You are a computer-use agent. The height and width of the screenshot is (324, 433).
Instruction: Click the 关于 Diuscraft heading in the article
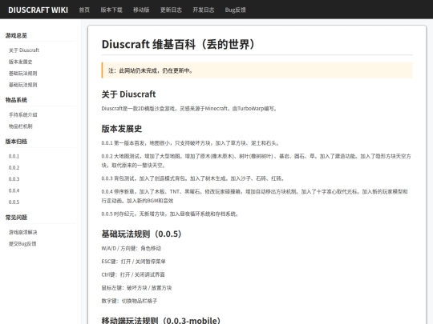[128, 94]
